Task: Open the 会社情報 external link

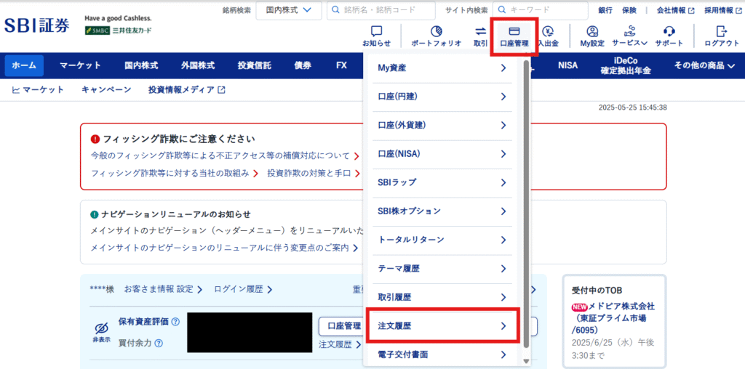Action: [676, 10]
